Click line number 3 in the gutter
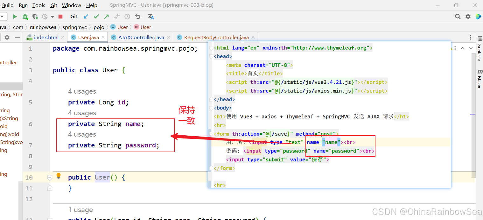This screenshot has width=483, height=220. pos(31,70)
